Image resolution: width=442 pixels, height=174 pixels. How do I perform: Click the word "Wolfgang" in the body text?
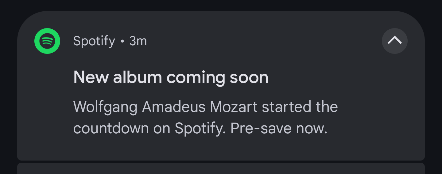[106, 107]
